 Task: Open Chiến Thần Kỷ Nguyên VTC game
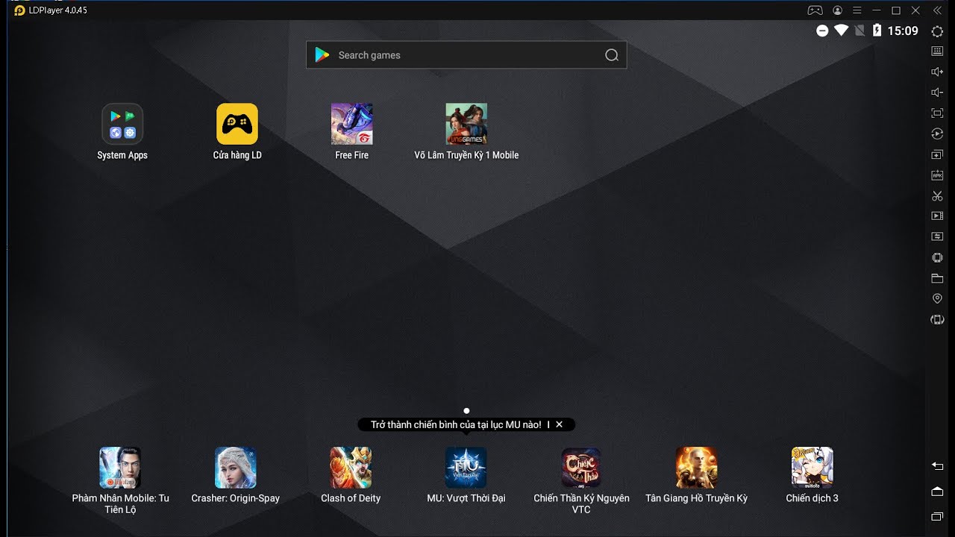click(581, 480)
